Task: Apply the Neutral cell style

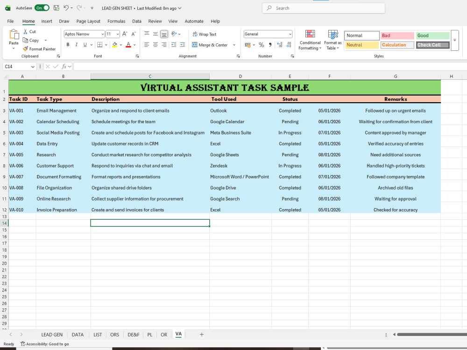Action: pos(362,45)
